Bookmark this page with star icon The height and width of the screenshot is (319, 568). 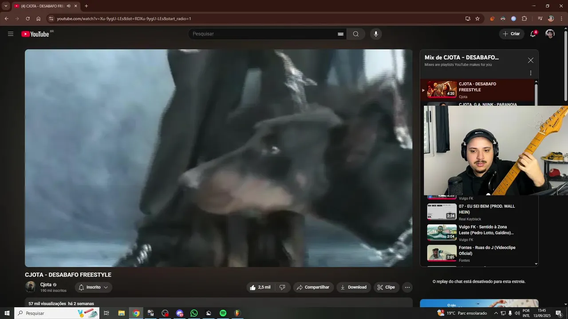tap(477, 19)
